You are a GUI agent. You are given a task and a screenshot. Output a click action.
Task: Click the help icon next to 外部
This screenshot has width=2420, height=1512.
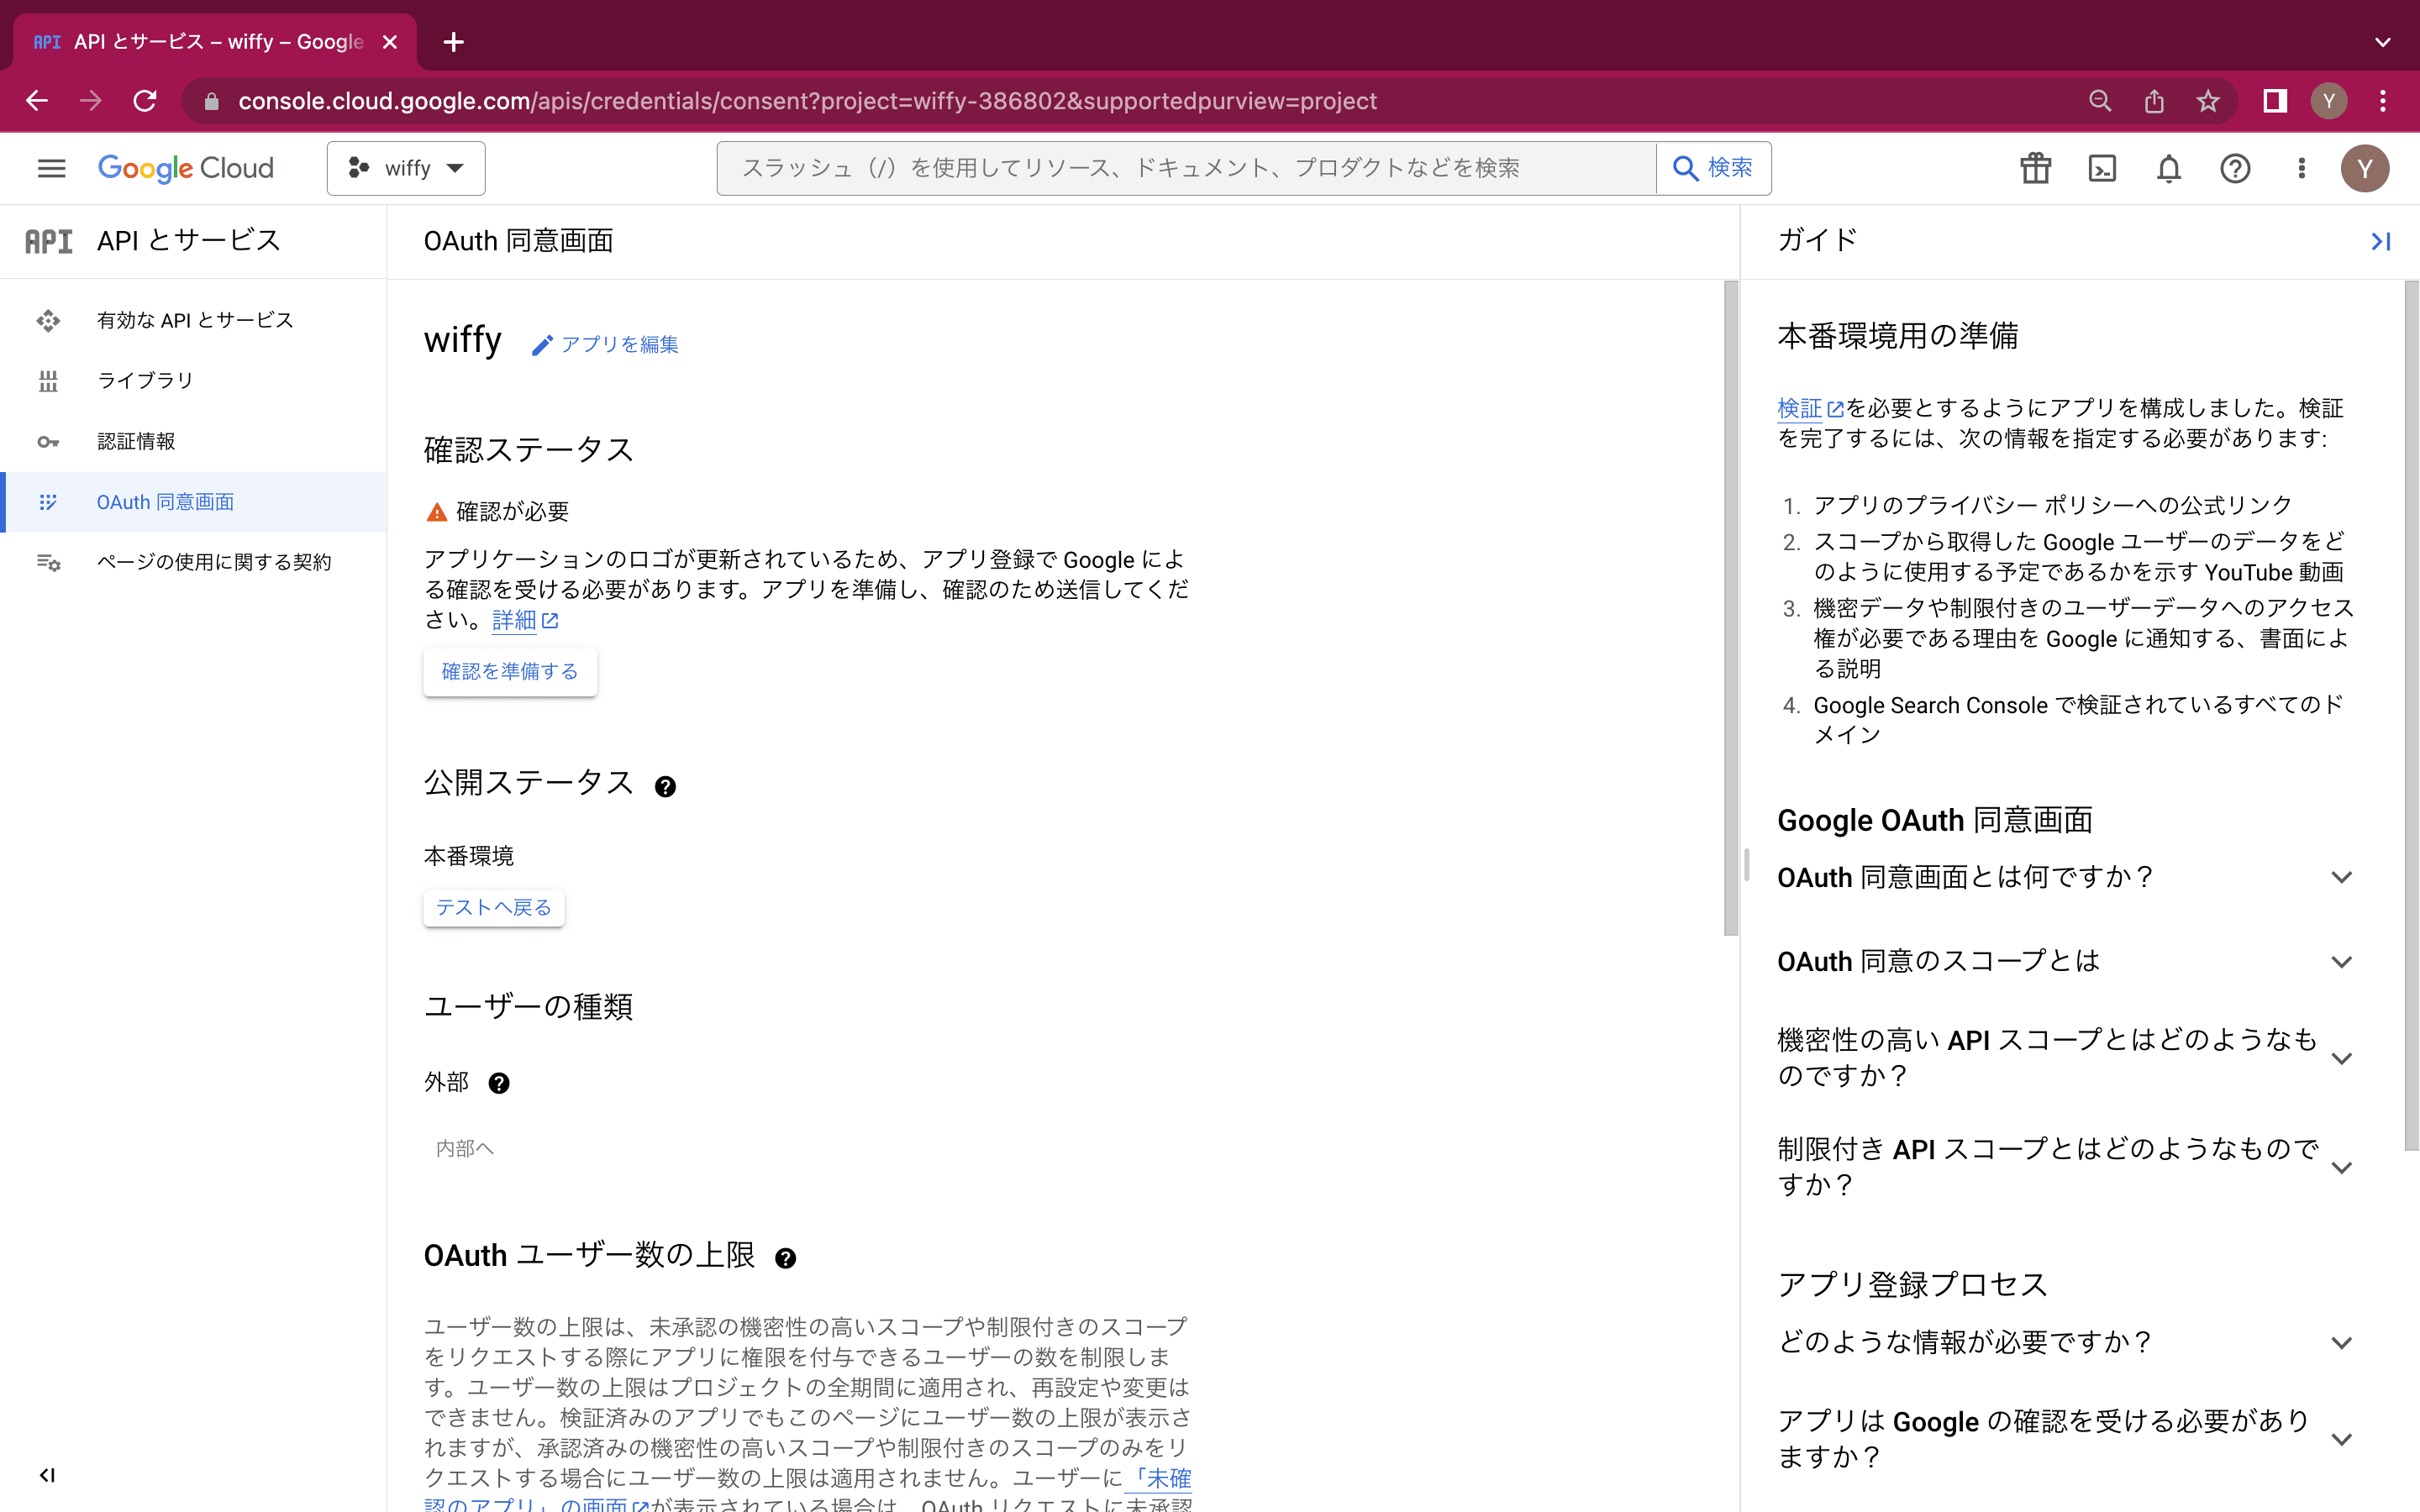pos(498,1083)
